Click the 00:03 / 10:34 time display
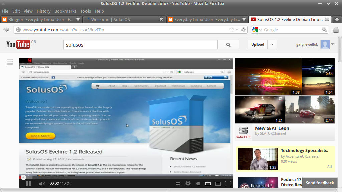This screenshot has height=192, width=342. point(60,184)
